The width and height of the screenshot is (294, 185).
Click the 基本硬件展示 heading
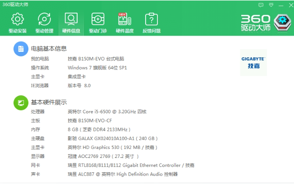click(49, 102)
